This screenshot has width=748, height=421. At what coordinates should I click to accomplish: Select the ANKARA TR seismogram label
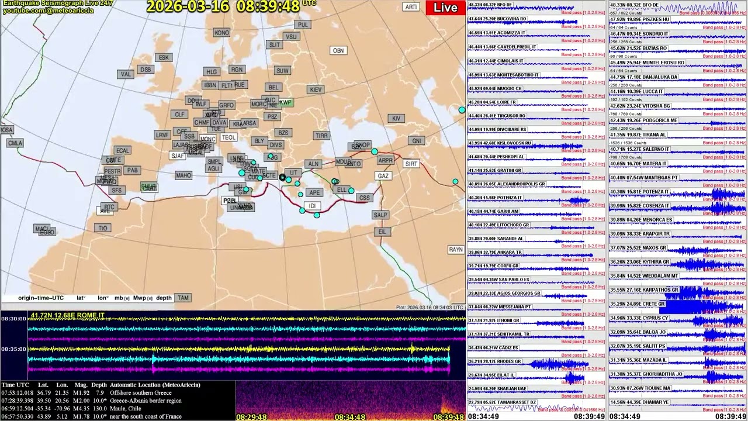click(x=495, y=252)
